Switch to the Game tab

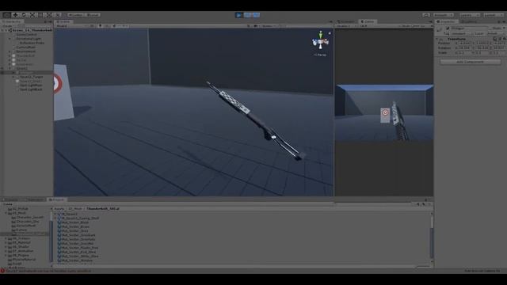368,21
